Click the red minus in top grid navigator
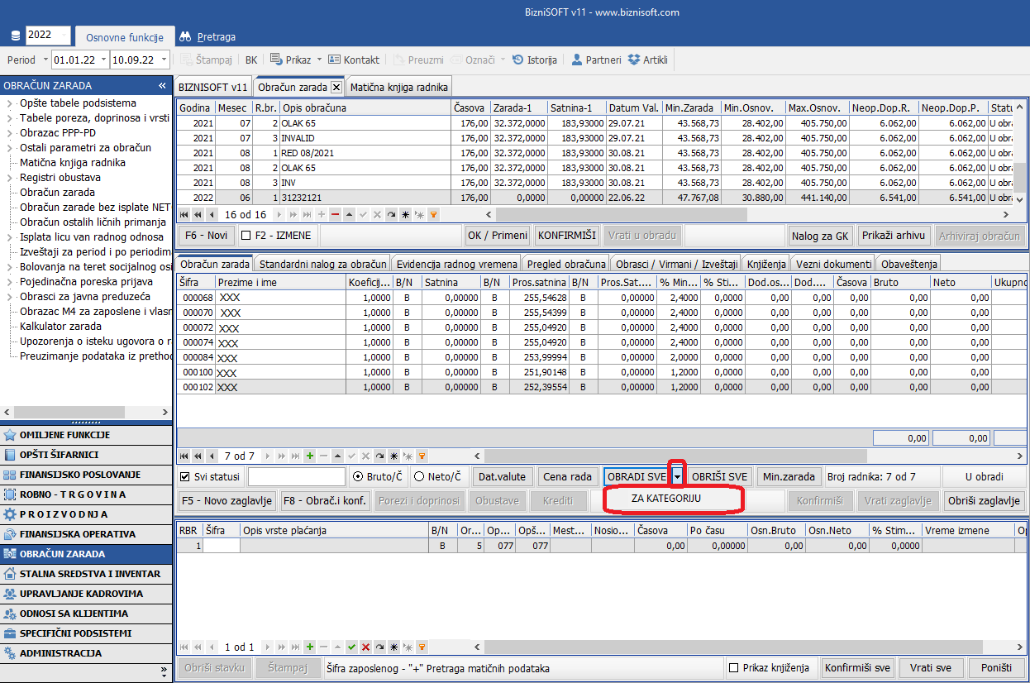Screen dimensions: 1030x683 (x=335, y=214)
